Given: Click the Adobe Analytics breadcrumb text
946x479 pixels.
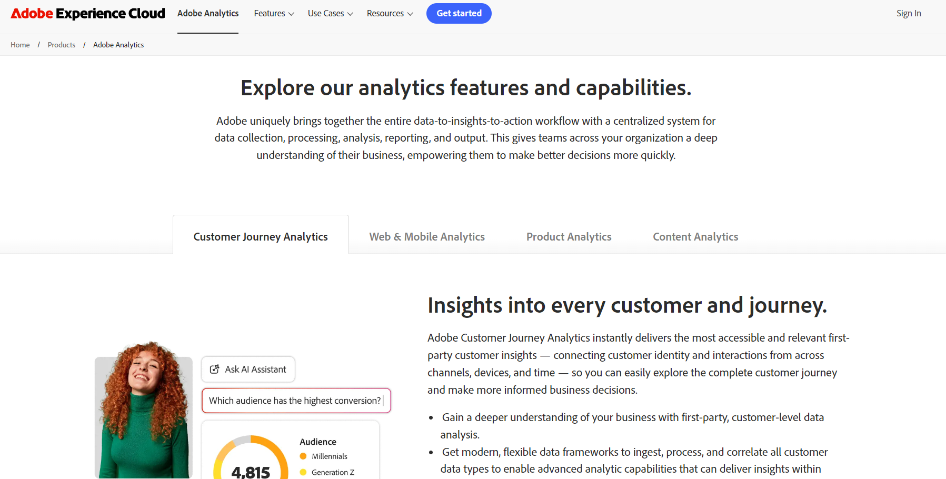Looking at the screenshot, I should [x=118, y=45].
